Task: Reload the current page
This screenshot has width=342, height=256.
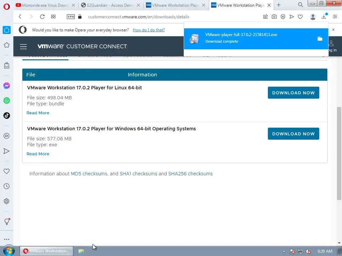Action: tap(42, 17)
